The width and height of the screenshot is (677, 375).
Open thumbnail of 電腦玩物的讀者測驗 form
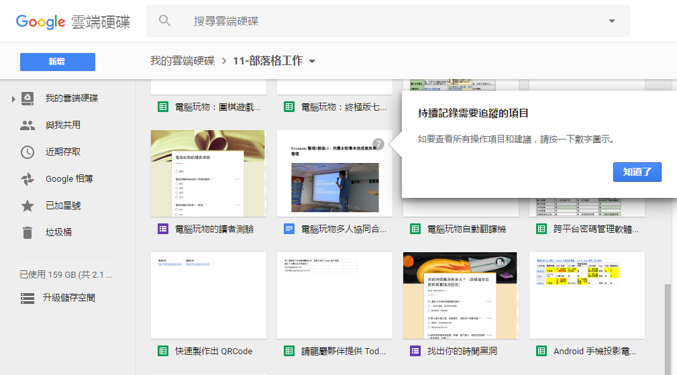[209, 174]
